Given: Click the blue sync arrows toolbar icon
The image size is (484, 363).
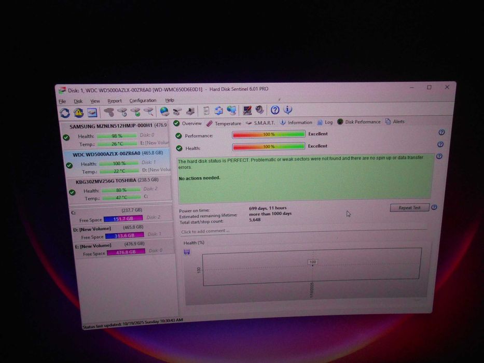Looking at the screenshot, I should point(218,110).
